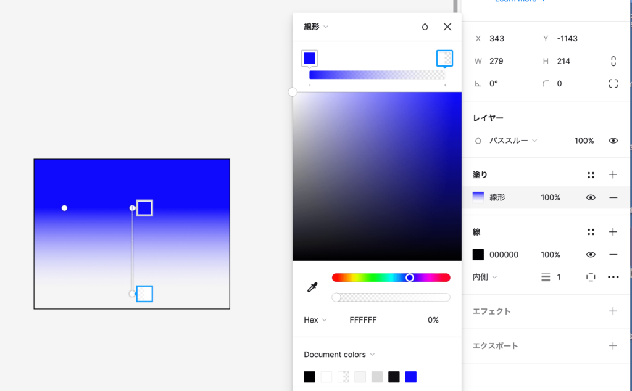Toggle layer visibility eye icon
This screenshot has width=632, height=391.
[x=613, y=141]
